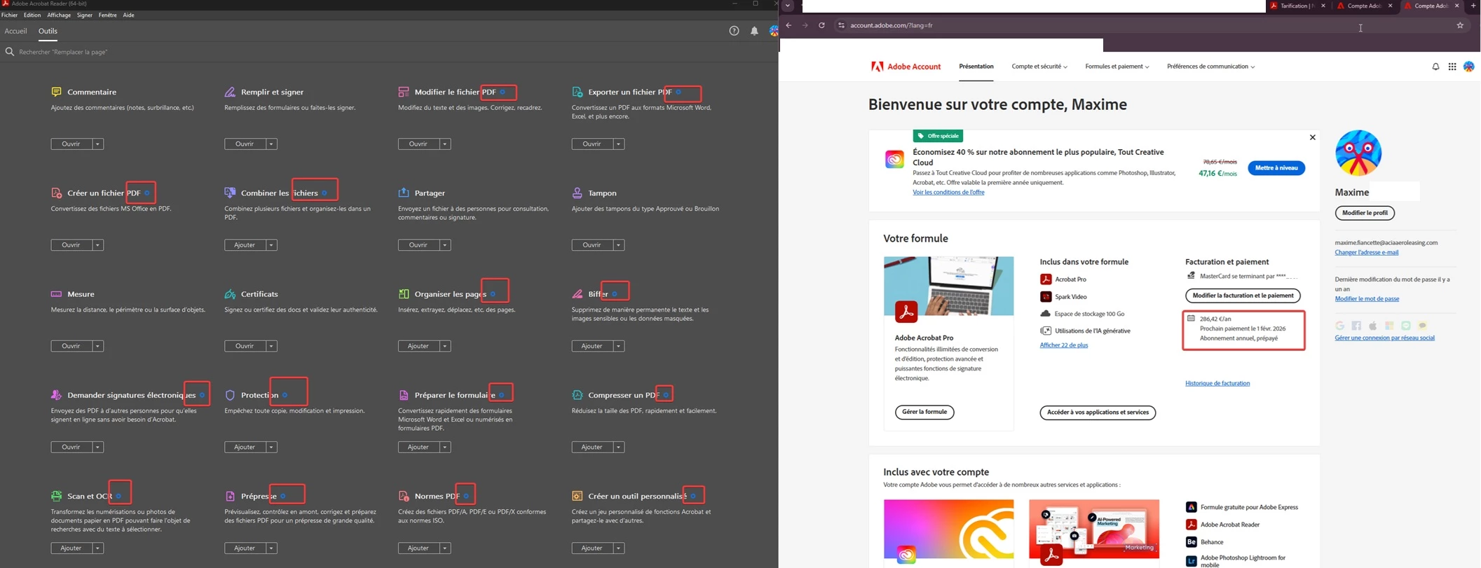Click Gérer une connexion par réseau social

[x=1384, y=338]
